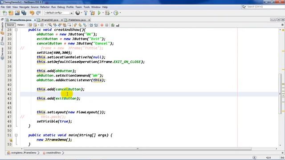Click the Stop Macro Recording icon
Screen dimensions: 285x160
pyautogui.click(x=107, y=25)
